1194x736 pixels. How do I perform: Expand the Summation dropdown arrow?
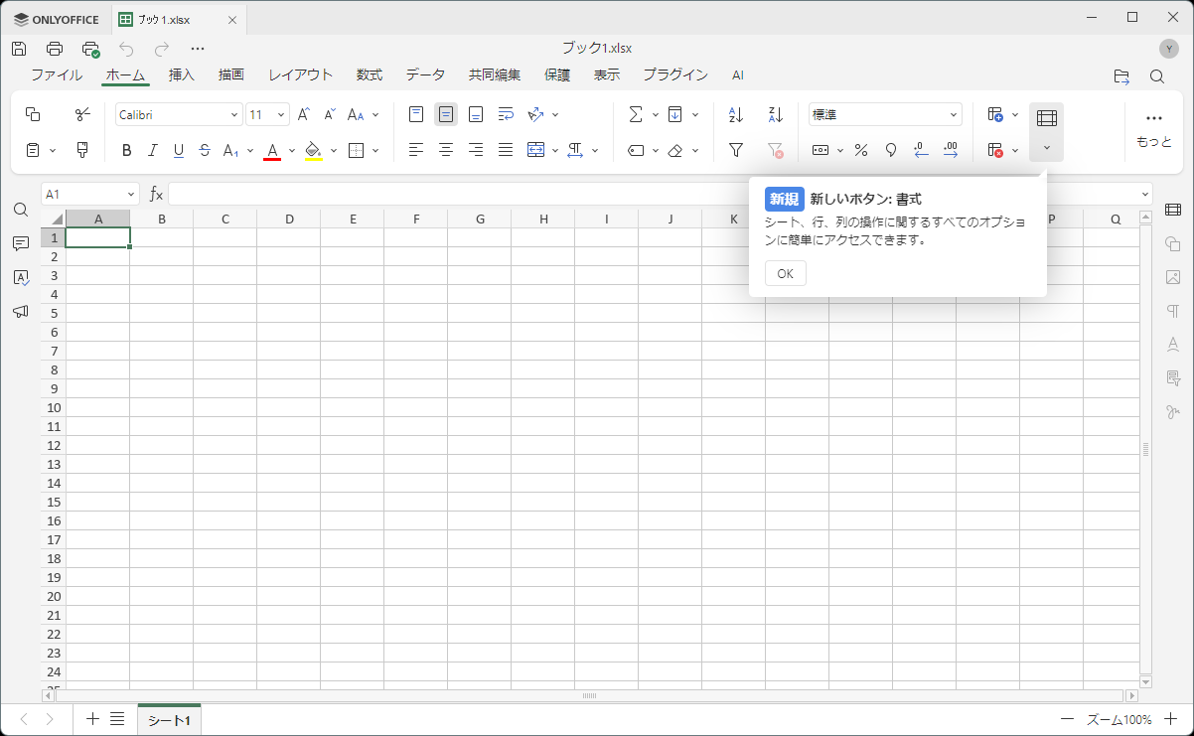point(656,115)
